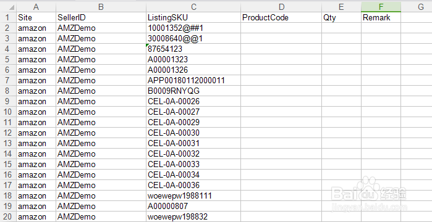Click cell with B0009RNYQG

click(x=193, y=91)
